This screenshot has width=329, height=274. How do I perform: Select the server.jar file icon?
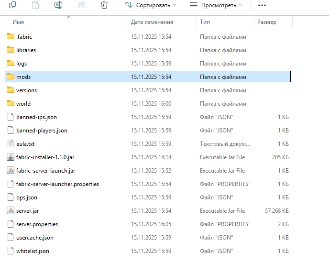[11, 211]
